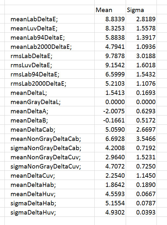Select the Sigma column header cell
The image size is (167, 225).
(141, 10)
